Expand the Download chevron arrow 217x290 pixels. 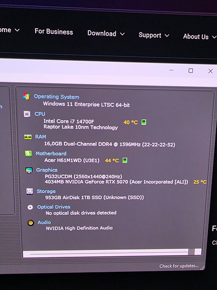[122, 34]
